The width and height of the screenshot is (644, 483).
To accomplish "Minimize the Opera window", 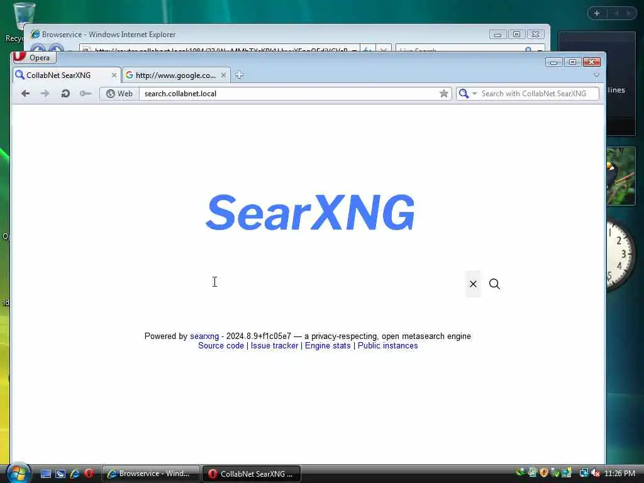I will tap(553, 62).
